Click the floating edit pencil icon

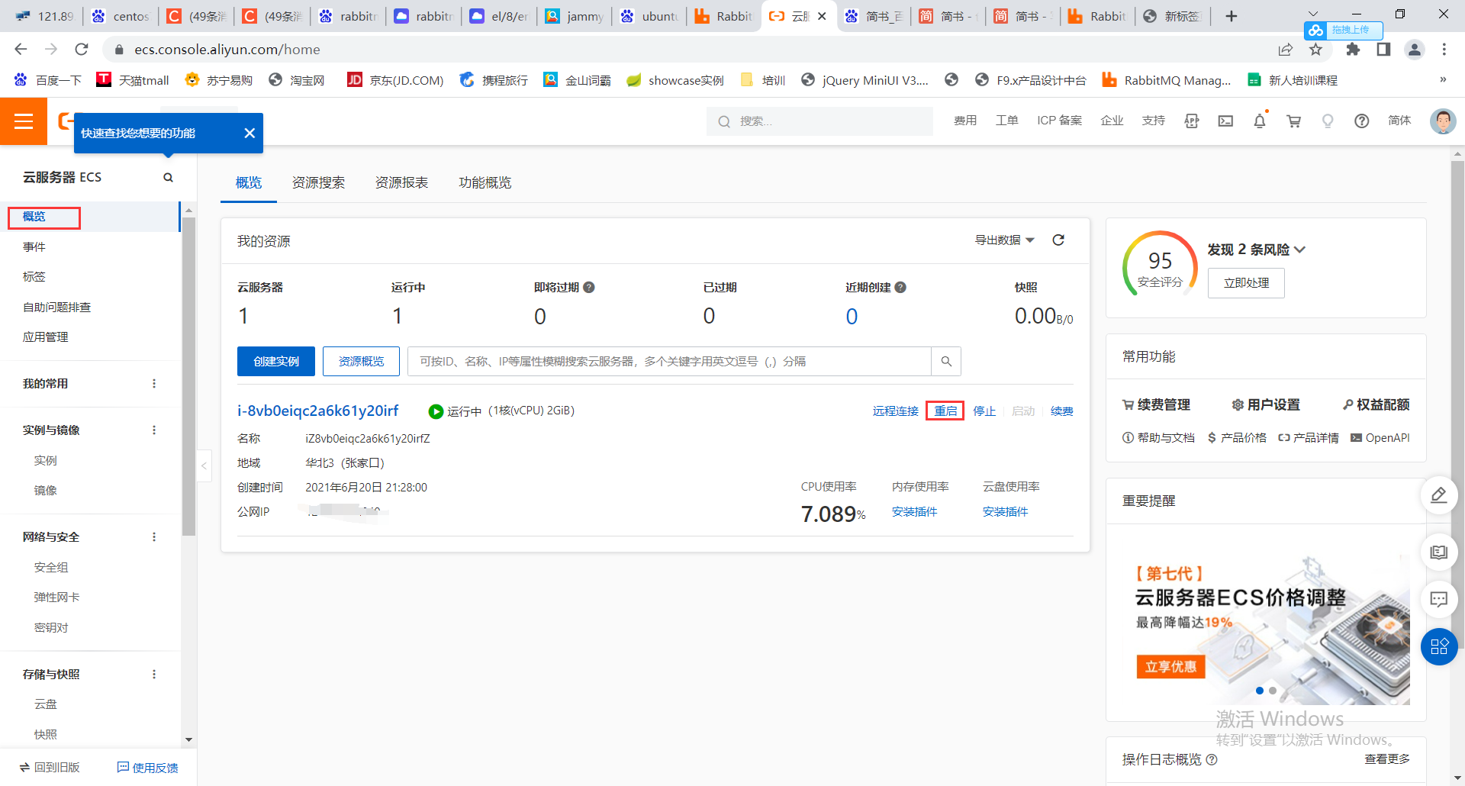(1439, 495)
